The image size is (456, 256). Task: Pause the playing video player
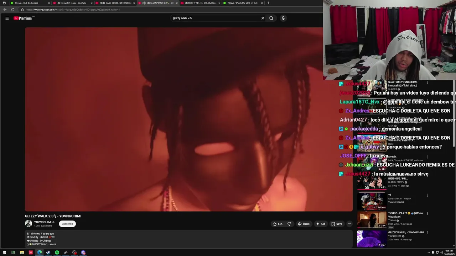coord(188,119)
